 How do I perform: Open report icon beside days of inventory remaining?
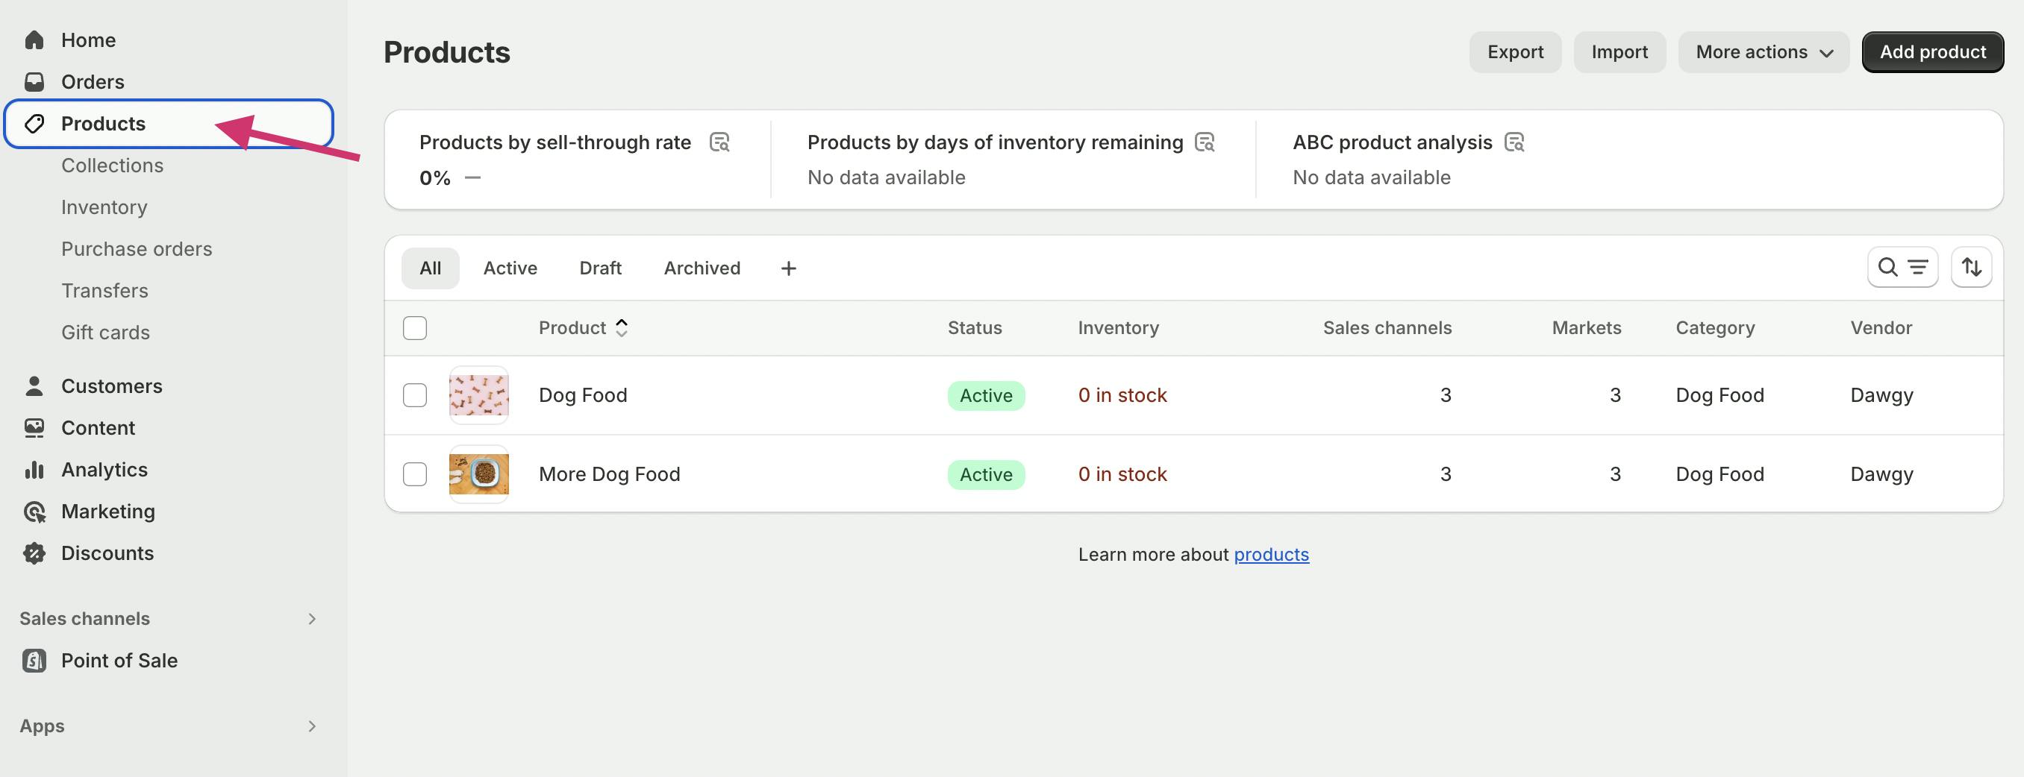(x=1205, y=142)
